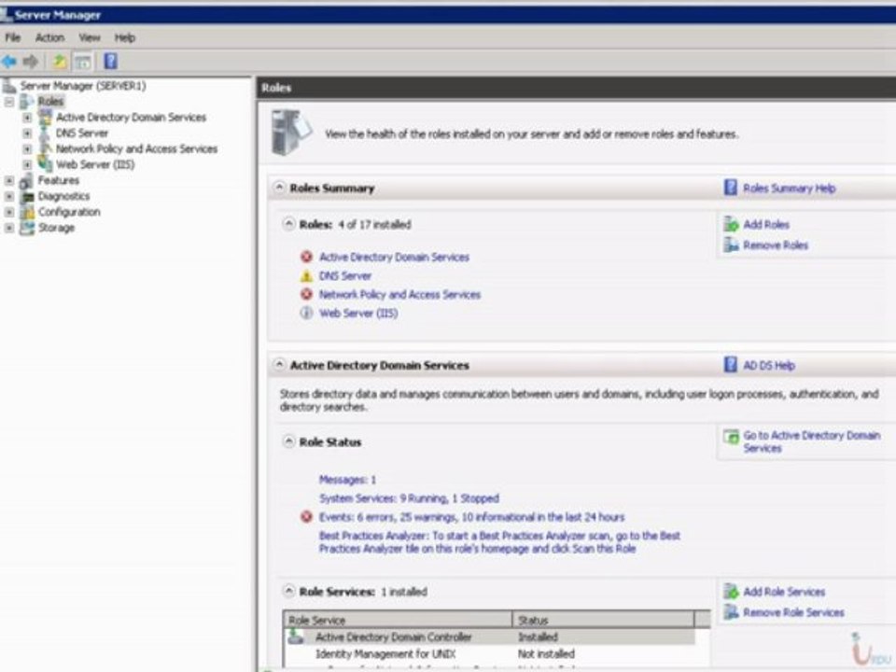Image resolution: width=896 pixels, height=672 pixels.
Task: Click error icon beside Network Policy and Access Services summary
Action: [x=307, y=294]
